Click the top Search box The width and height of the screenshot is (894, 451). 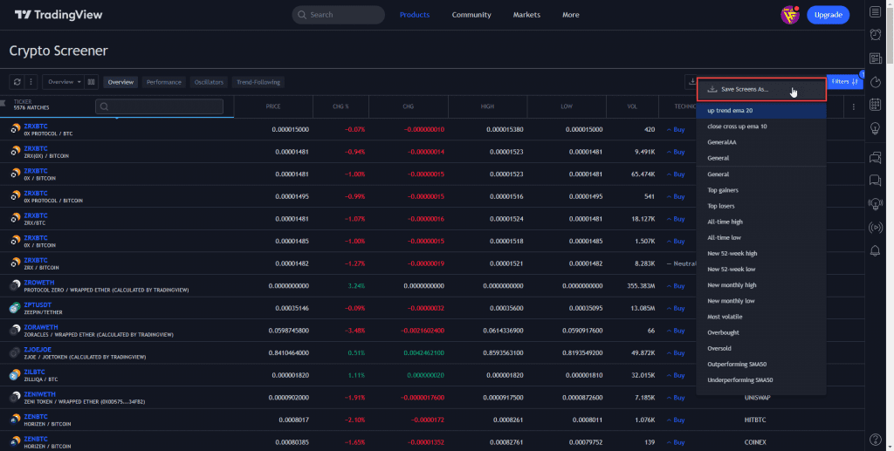pos(339,15)
